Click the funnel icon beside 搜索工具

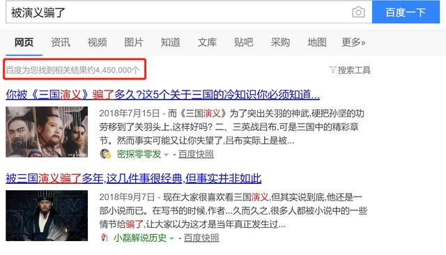[x=333, y=70]
